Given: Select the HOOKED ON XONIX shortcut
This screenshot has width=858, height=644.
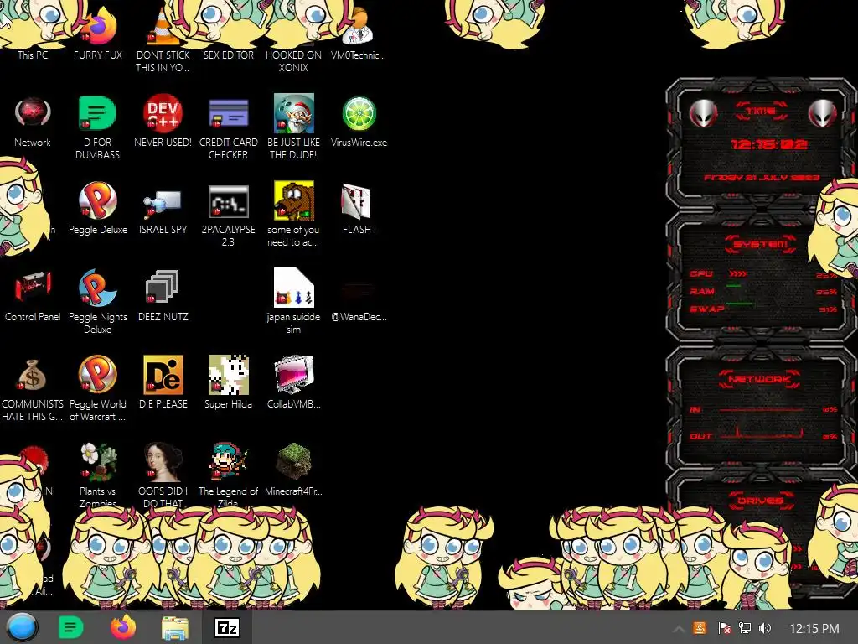Looking at the screenshot, I should [x=293, y=39].
